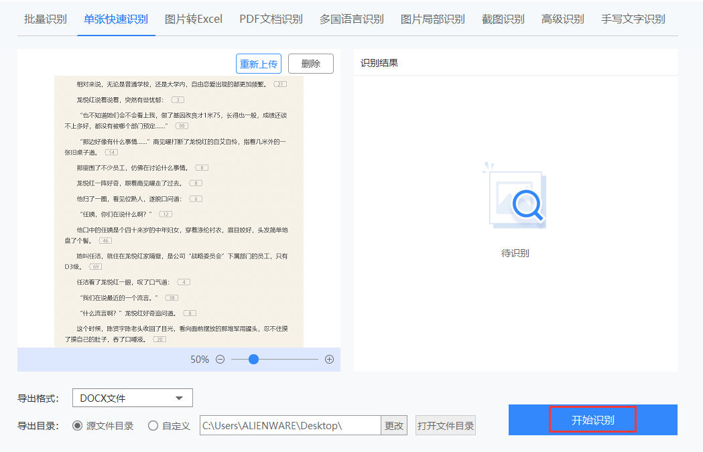Image resolution: width=703 pixels, height=452 pixels.
Task: Click the 开始识别 button
Action: [592, 420]
